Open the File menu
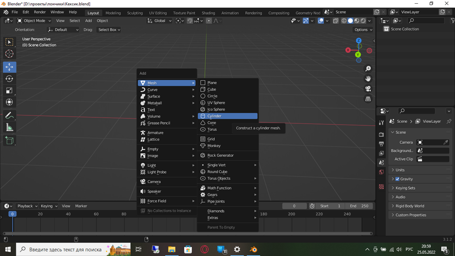 tap(14, 12)
